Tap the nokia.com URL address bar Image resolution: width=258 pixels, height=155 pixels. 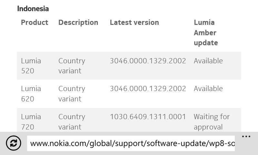pyautogui.click(x=132, y=143)
